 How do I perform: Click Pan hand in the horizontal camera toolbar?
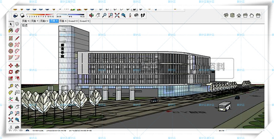98,15
